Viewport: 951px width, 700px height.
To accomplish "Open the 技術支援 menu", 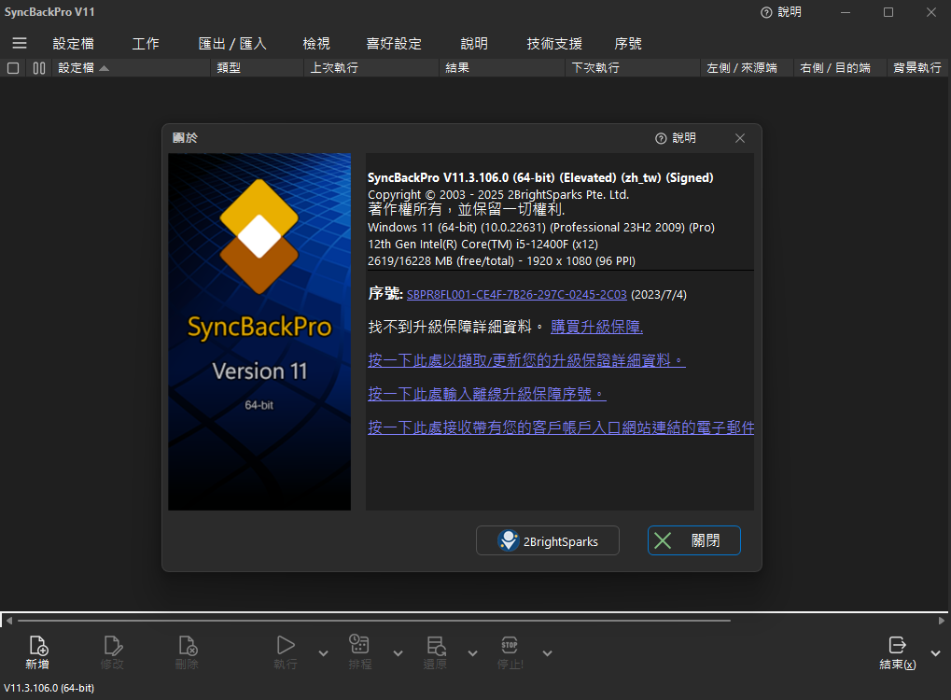I will tap(554, 44).
